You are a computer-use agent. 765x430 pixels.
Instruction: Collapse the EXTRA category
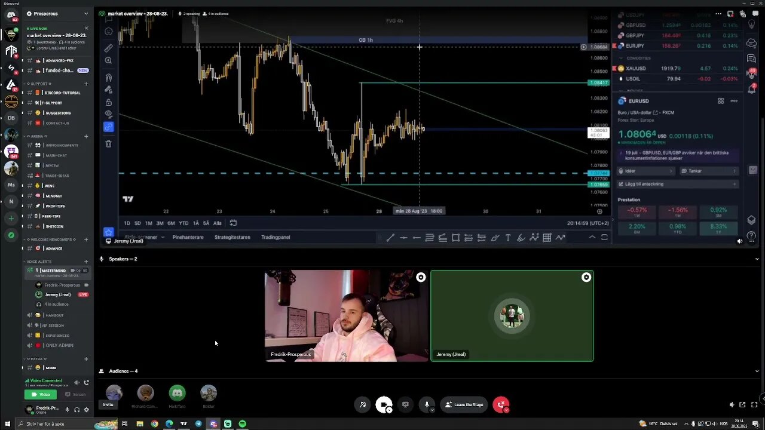tap(35, 359)
